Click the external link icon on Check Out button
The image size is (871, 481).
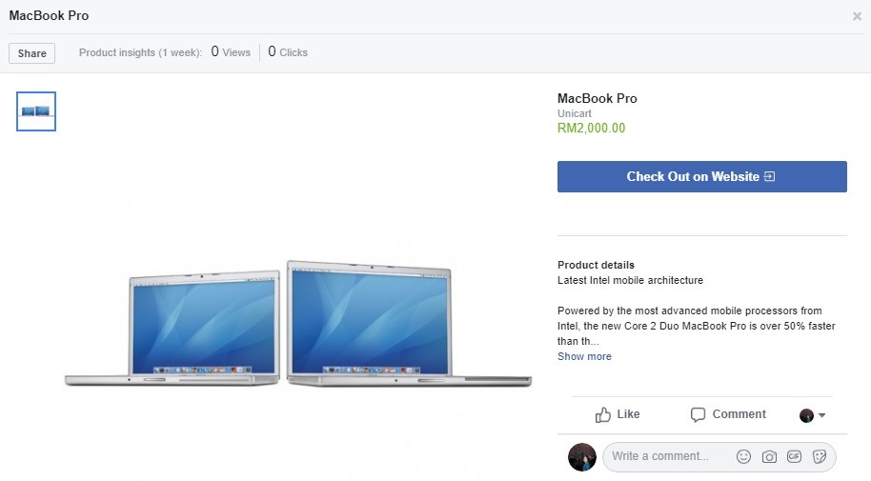click(x=769, y=176)
